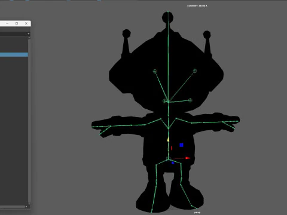Grab the yellow Y-axis move arrow
Screen dimensions: 287x215
point(168,139)
